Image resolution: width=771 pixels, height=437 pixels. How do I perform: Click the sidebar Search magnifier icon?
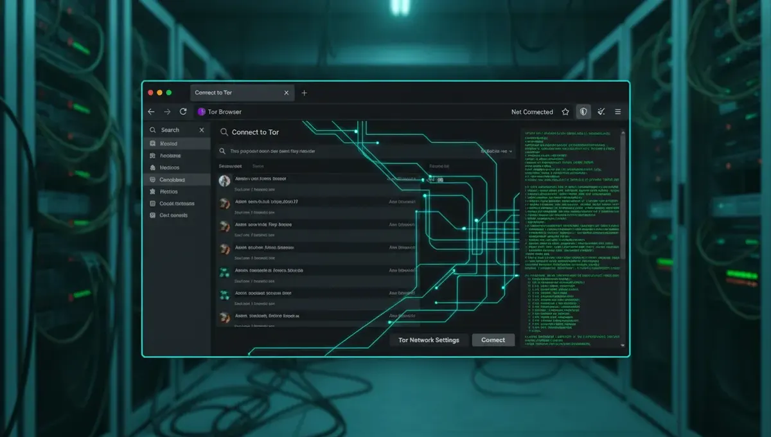[x=153, y=130]
